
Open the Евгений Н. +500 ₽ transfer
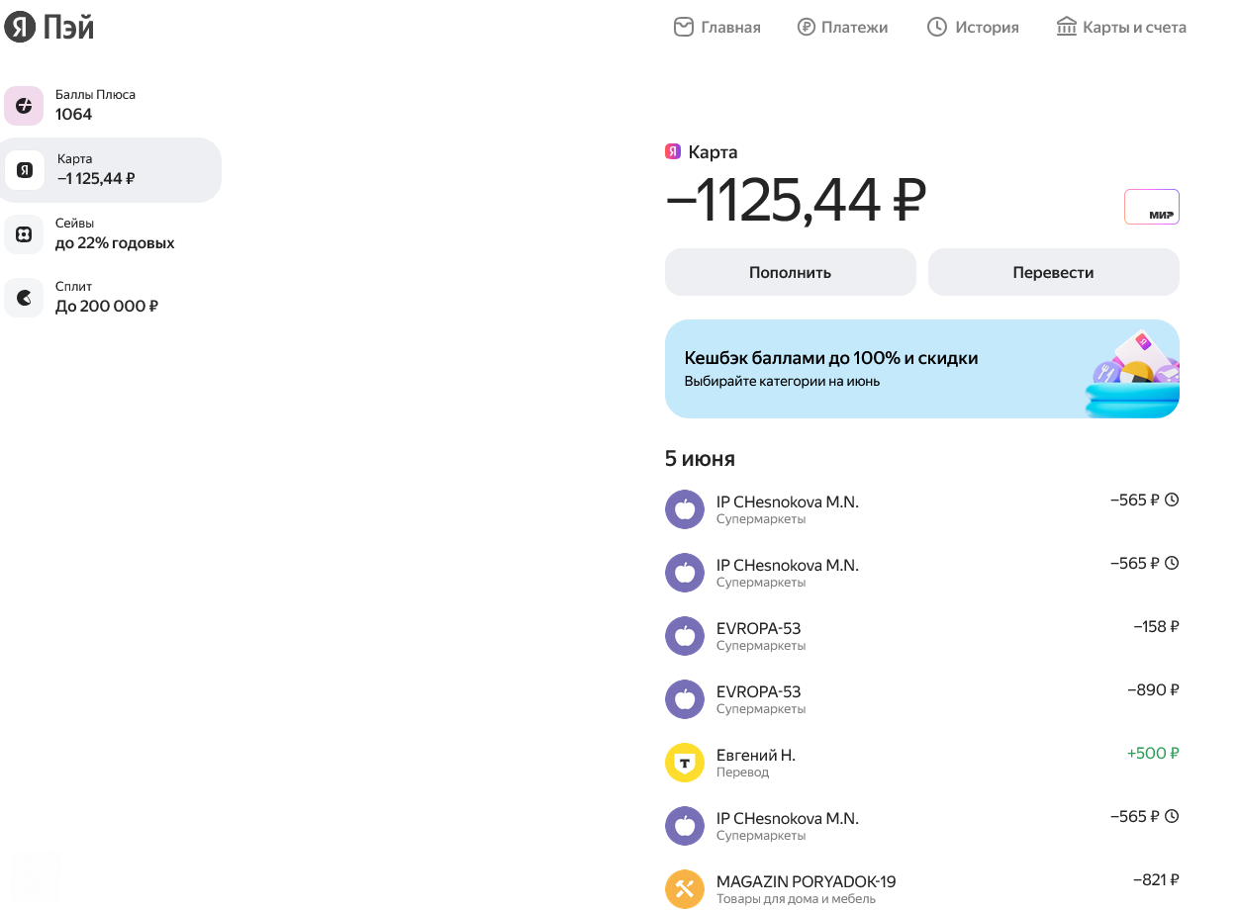(x=922, y=763)
